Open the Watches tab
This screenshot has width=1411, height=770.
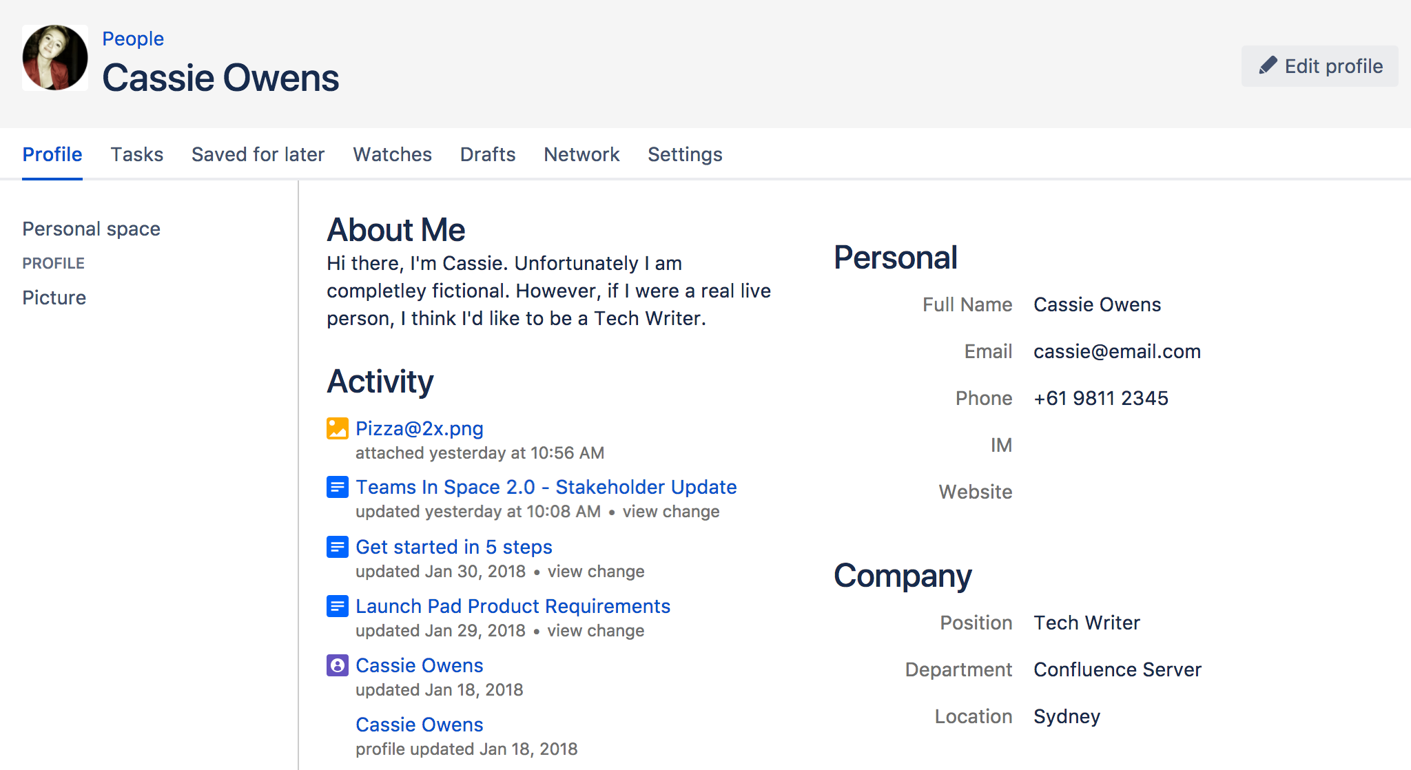pyautogui.click(x=391, y=154)
